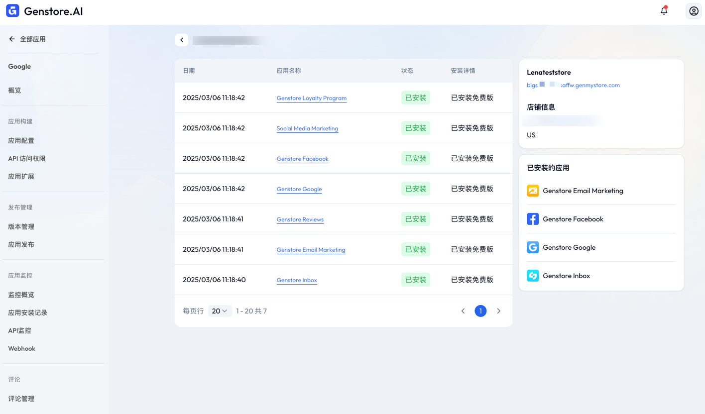Open rows-per-page dropdown showing 20

[x=220, y=311]
